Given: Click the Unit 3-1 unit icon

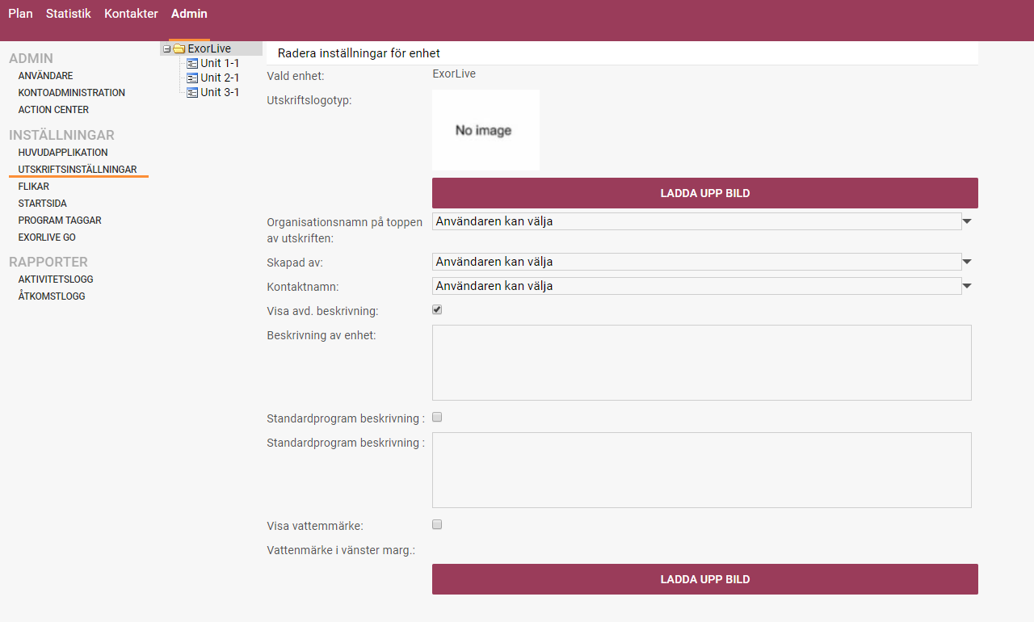Looking at the screenshot, I should pyautogui.click(x=192, y=93).
